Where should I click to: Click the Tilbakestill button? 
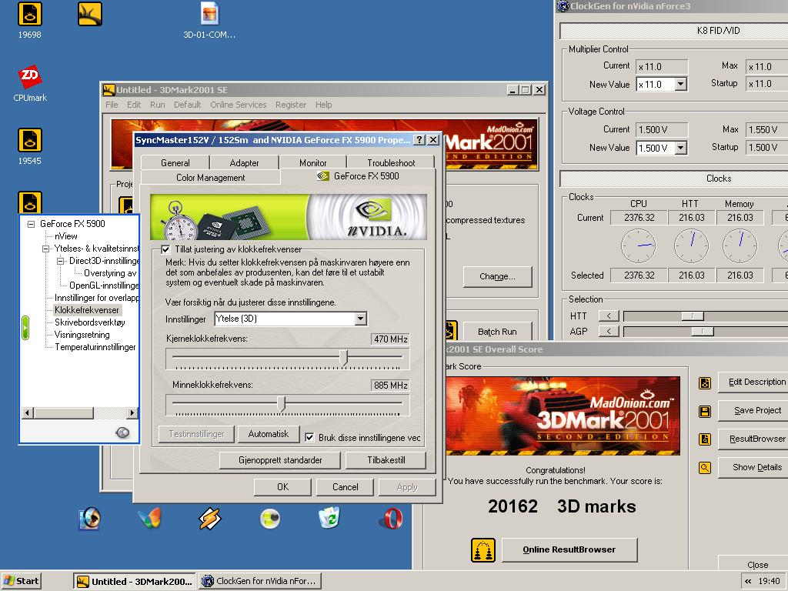pyautogui.click(x=386, y=460)
